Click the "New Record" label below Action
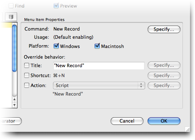195x140 pixels. (x=68, y=94)
